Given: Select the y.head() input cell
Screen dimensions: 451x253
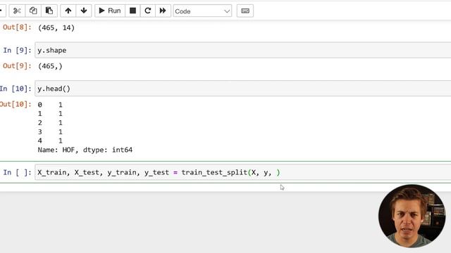Looking at the screenshot, I should click(x=242, y=89).
